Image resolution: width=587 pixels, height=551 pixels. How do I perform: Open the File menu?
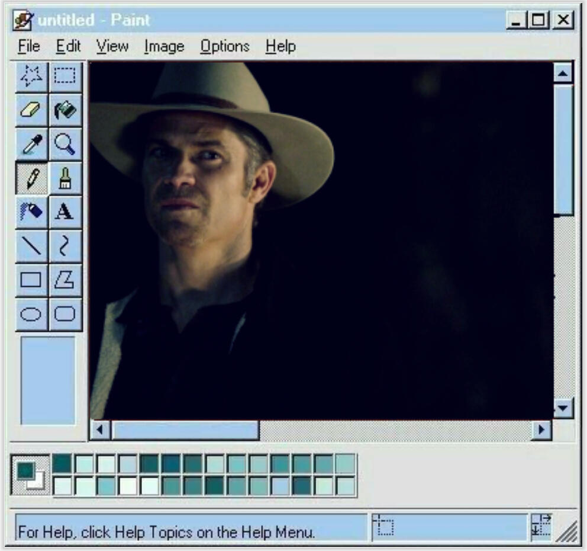pos(28,46)
